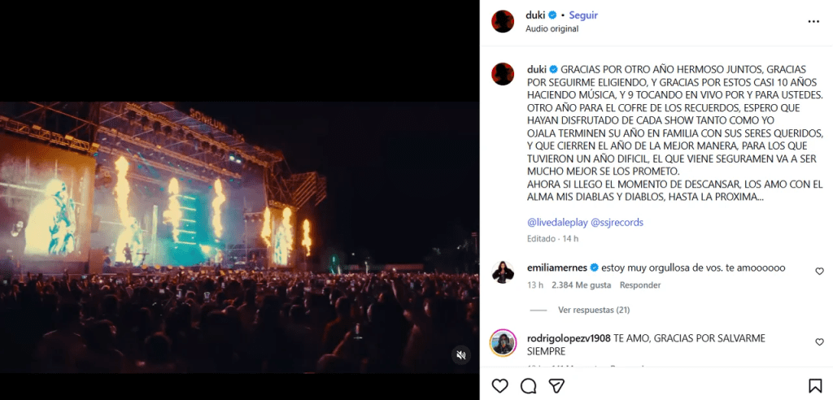Image resolution: width=833 pixels, height=400 pixels.
Task: Open rodrigolopezv1908's story avatar
Action: (503, 343)
